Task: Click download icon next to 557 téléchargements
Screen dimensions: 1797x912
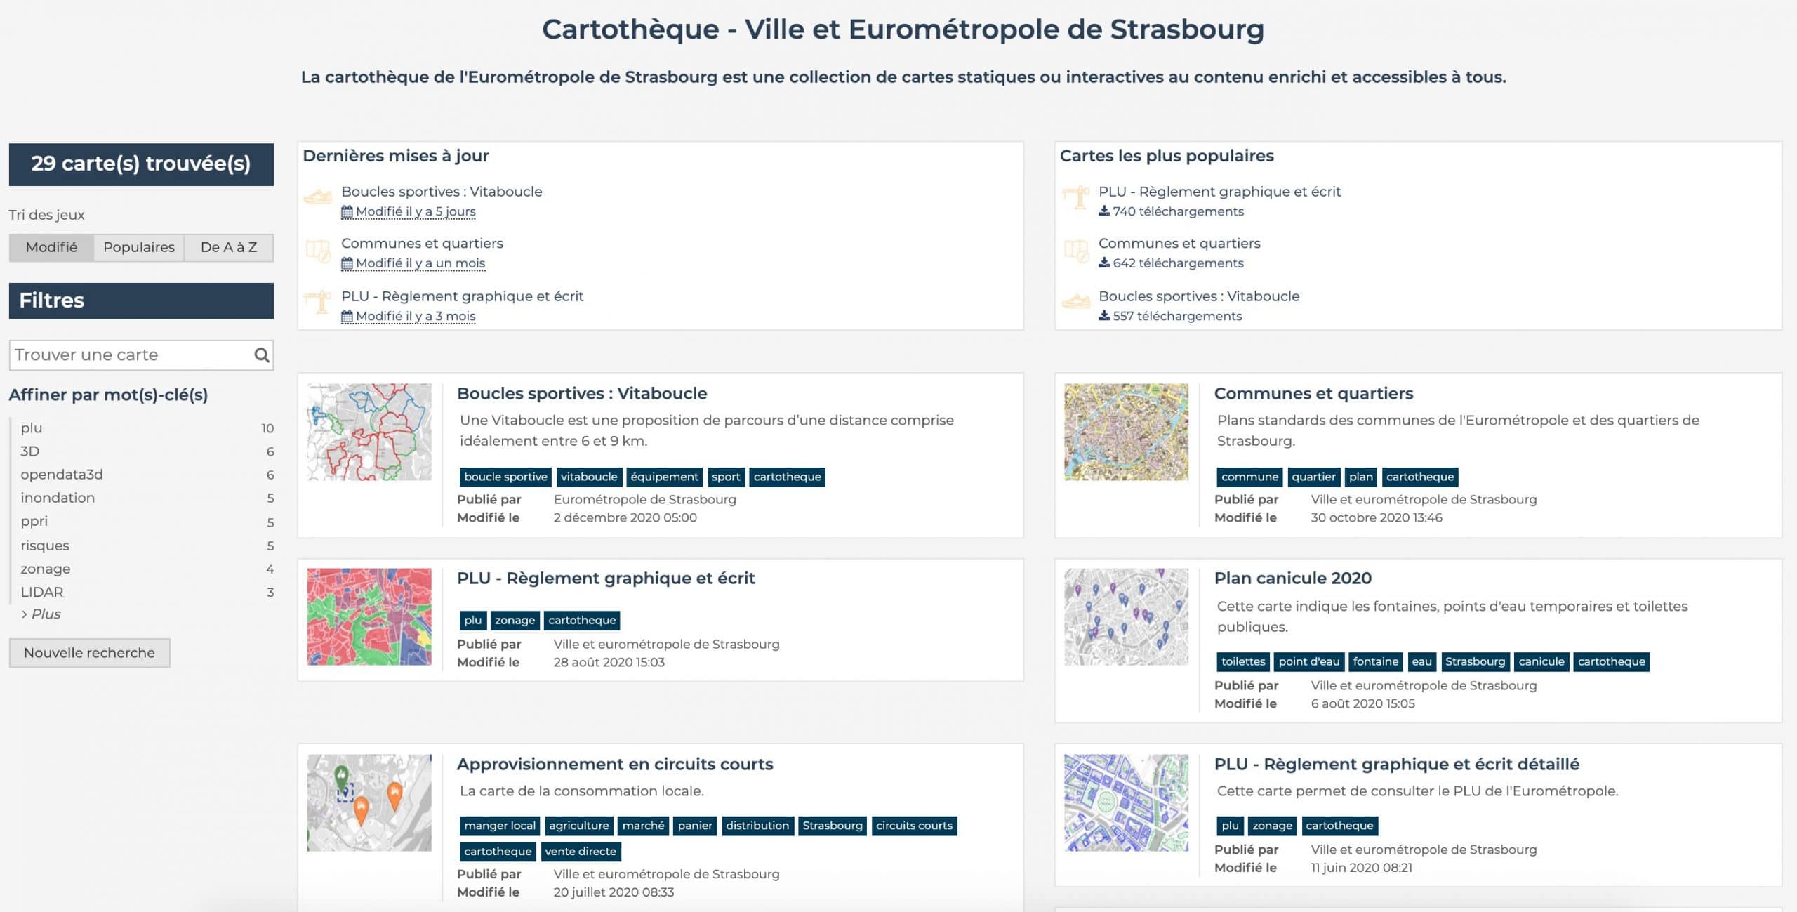Action: tap(1104, 316)
